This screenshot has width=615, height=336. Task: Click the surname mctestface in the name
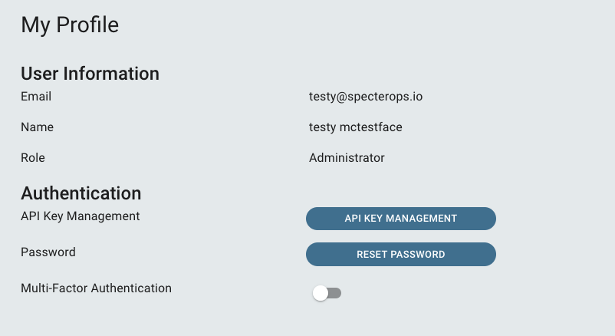pos(371,127)
